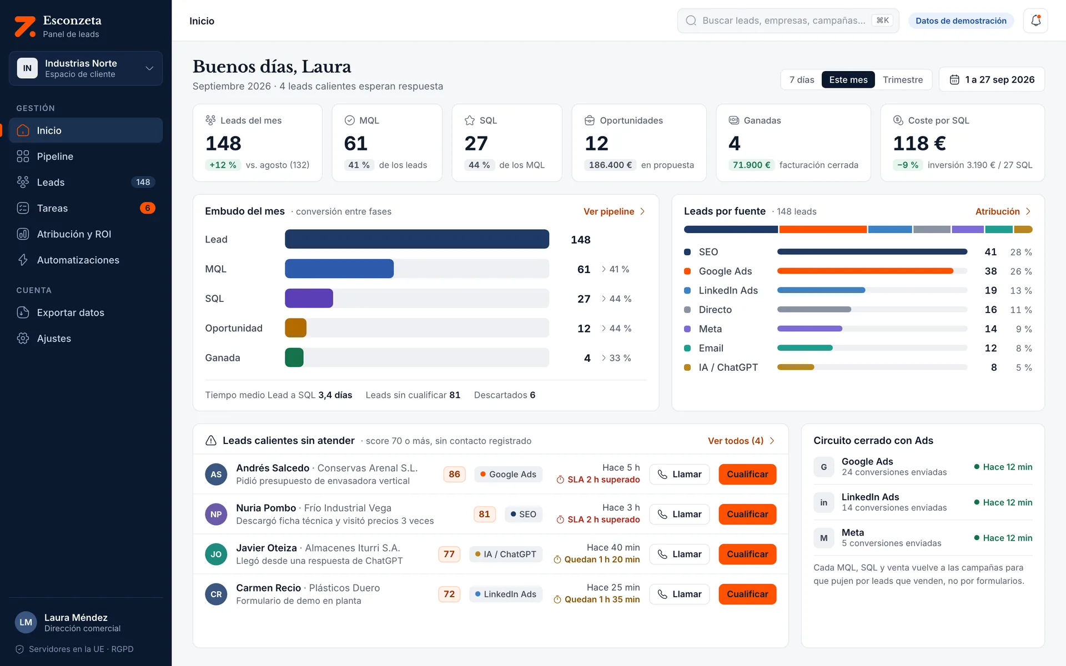Open Exportar datos menu item

86,312
